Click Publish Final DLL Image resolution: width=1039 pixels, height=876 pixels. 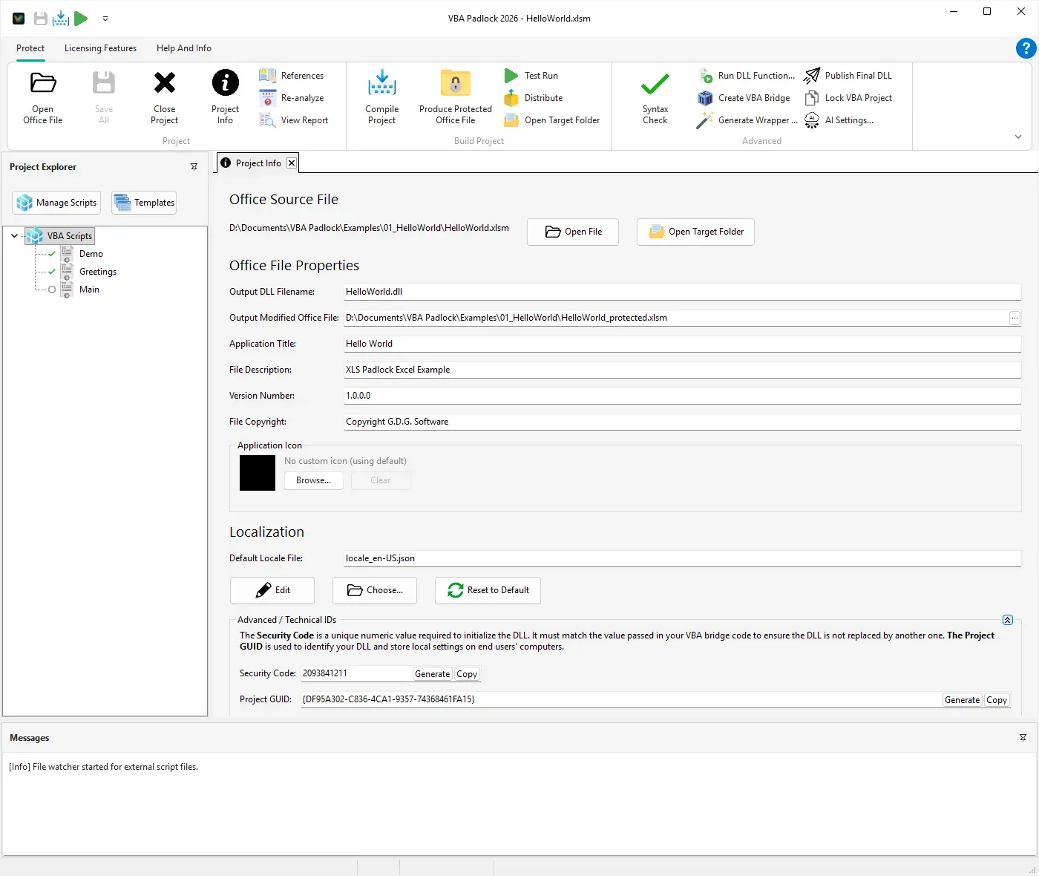(848, 76)
